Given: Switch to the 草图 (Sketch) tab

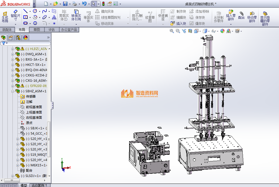Looking at the screenshot, I should (x=37, y=30).
